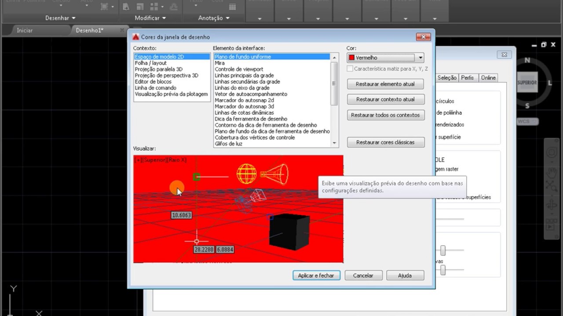Click the N compass direction on ViewCube

pos(527,61)
